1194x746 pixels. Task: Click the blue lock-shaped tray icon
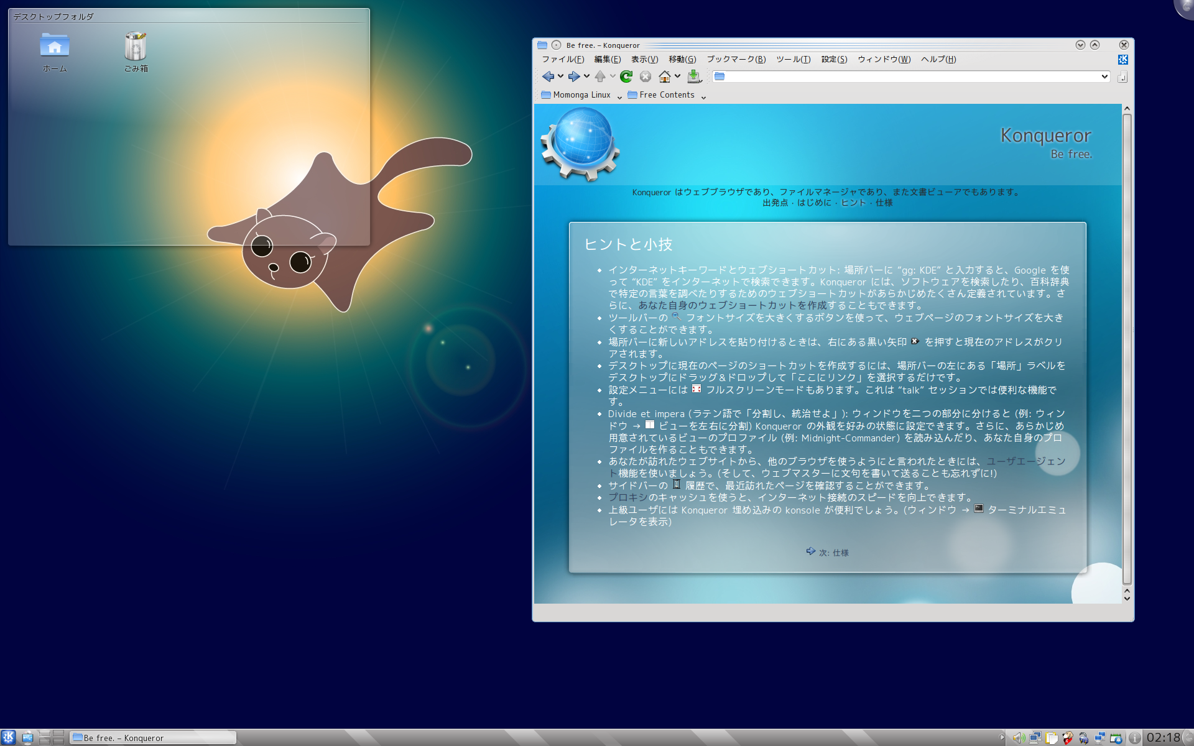1084,738
